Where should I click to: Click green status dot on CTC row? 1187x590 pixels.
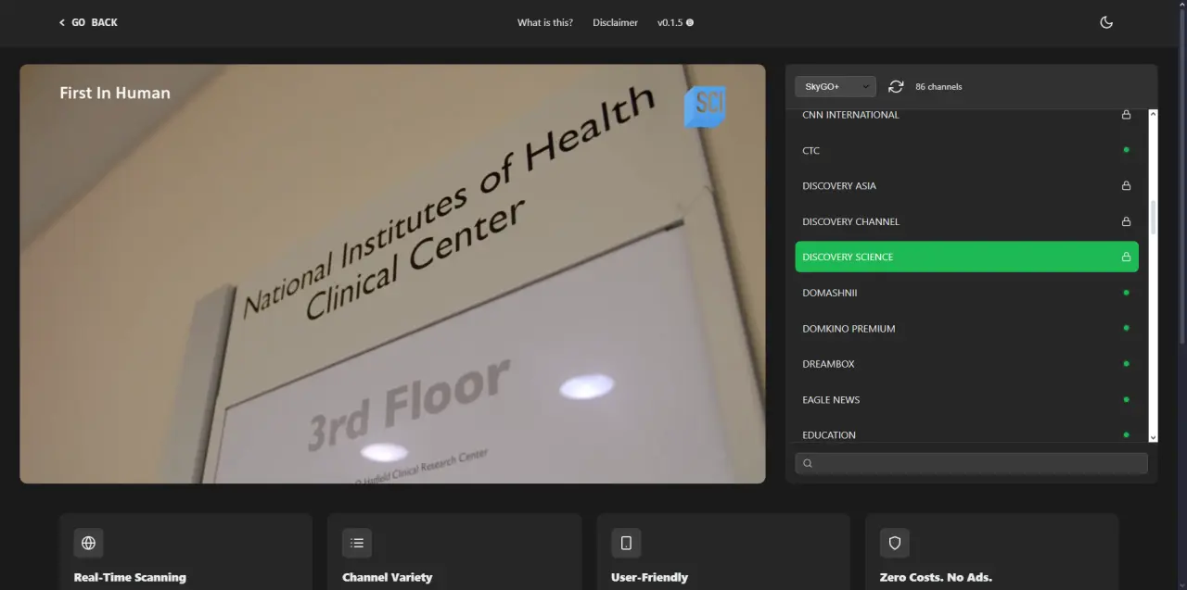tap(1126, 150)
